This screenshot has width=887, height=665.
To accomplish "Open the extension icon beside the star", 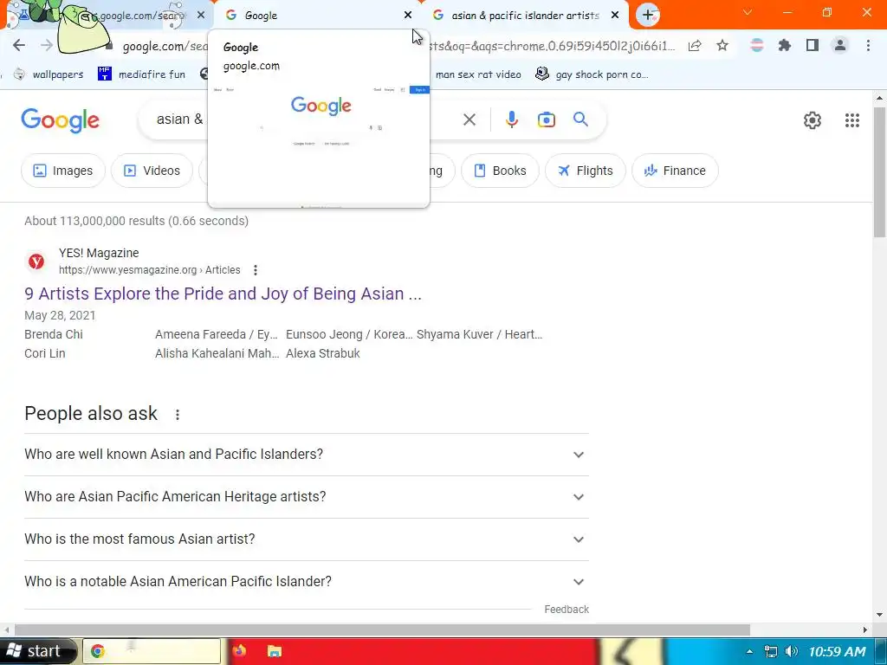I will 756,46.
